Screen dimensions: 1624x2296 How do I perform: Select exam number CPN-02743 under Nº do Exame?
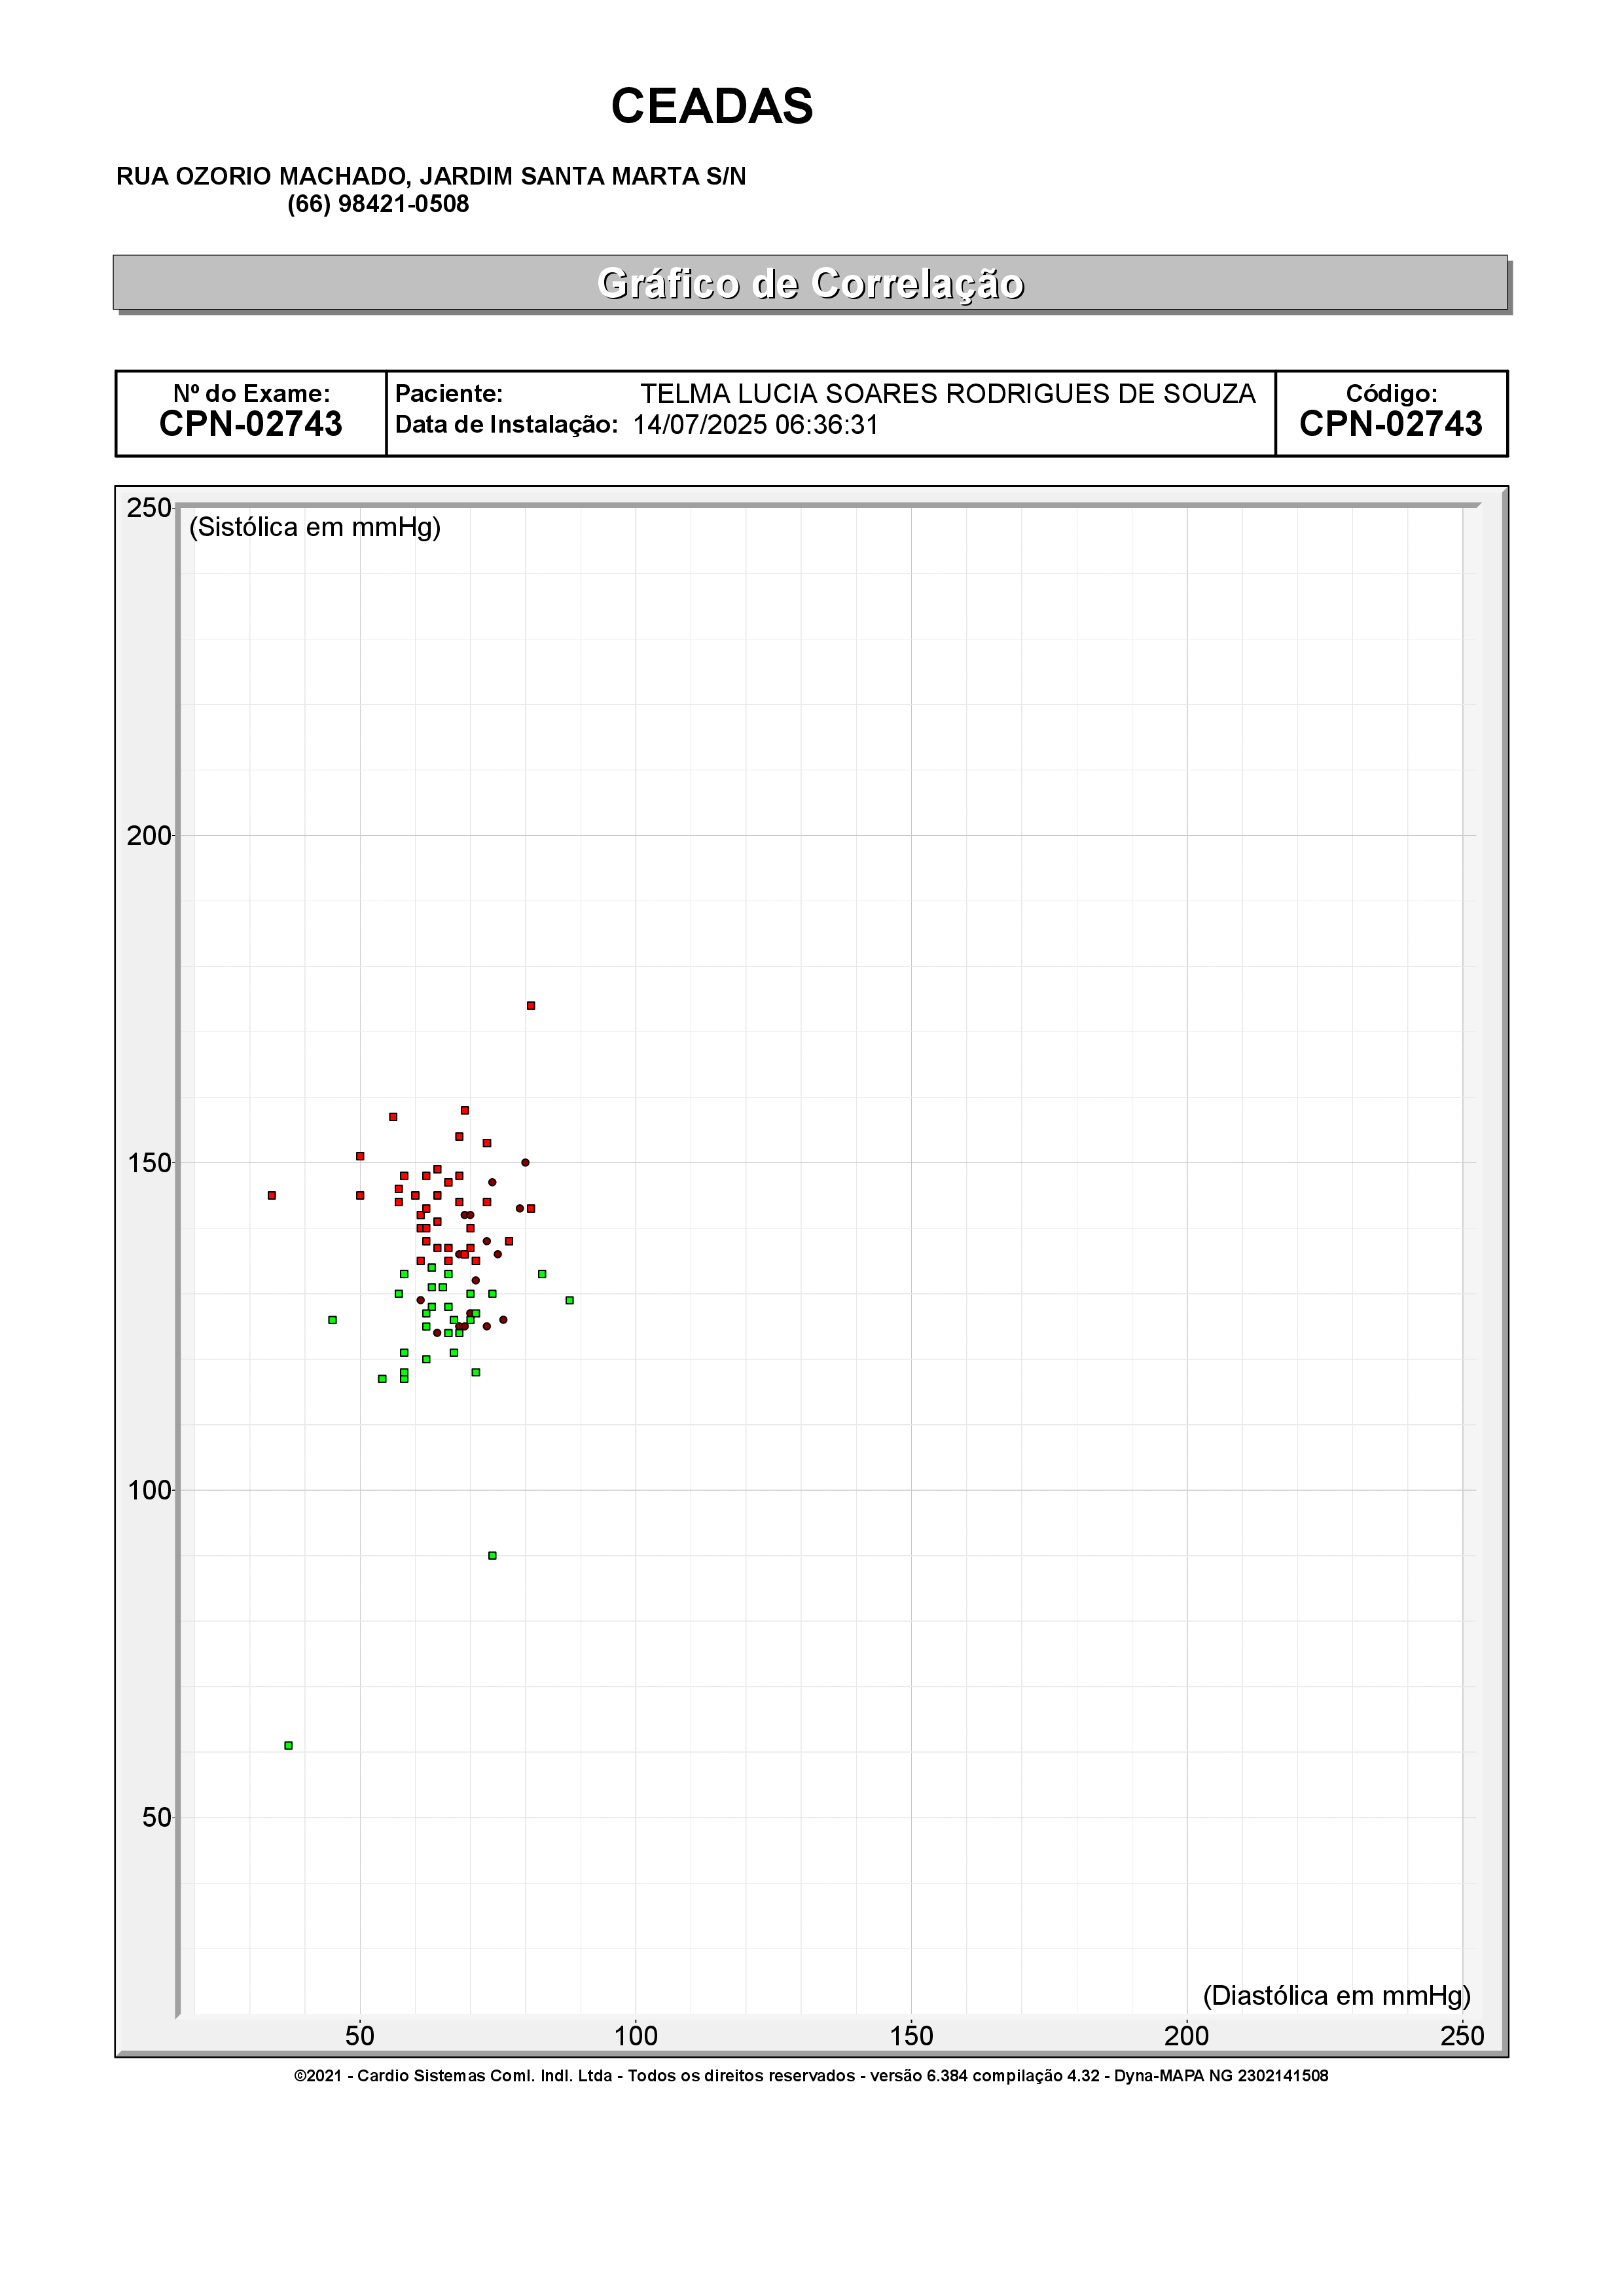coord(251,424)
